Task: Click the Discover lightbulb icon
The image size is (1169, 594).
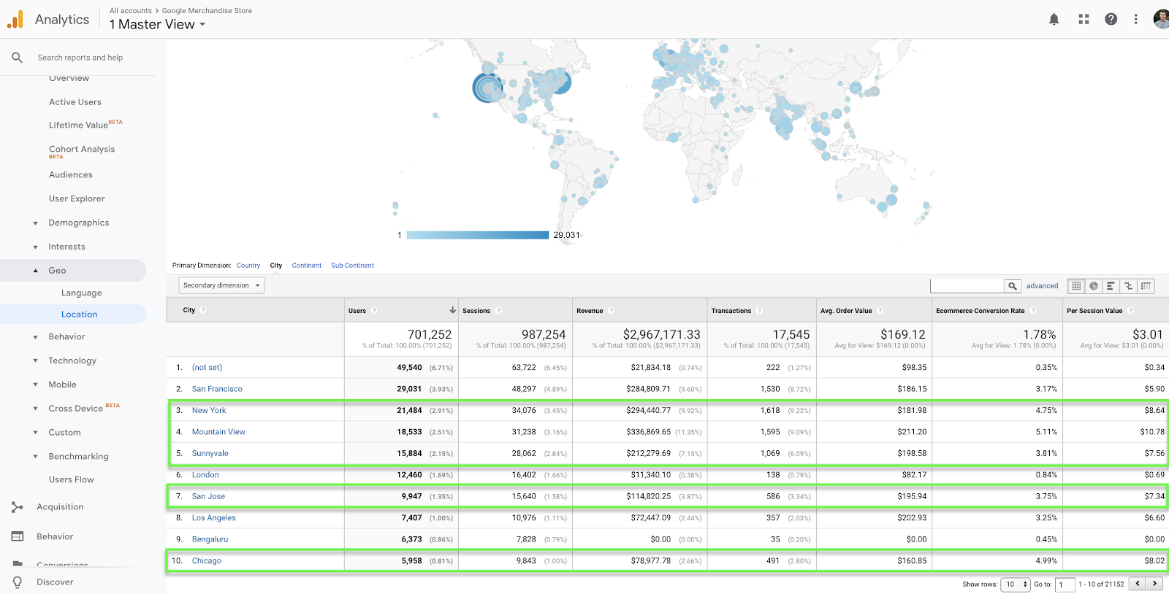Action: (18, 582)
